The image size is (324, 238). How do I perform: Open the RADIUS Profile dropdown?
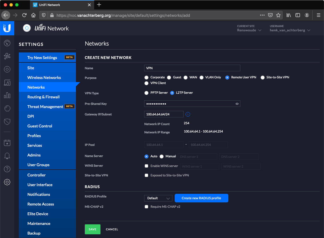(x=158, y=198)
